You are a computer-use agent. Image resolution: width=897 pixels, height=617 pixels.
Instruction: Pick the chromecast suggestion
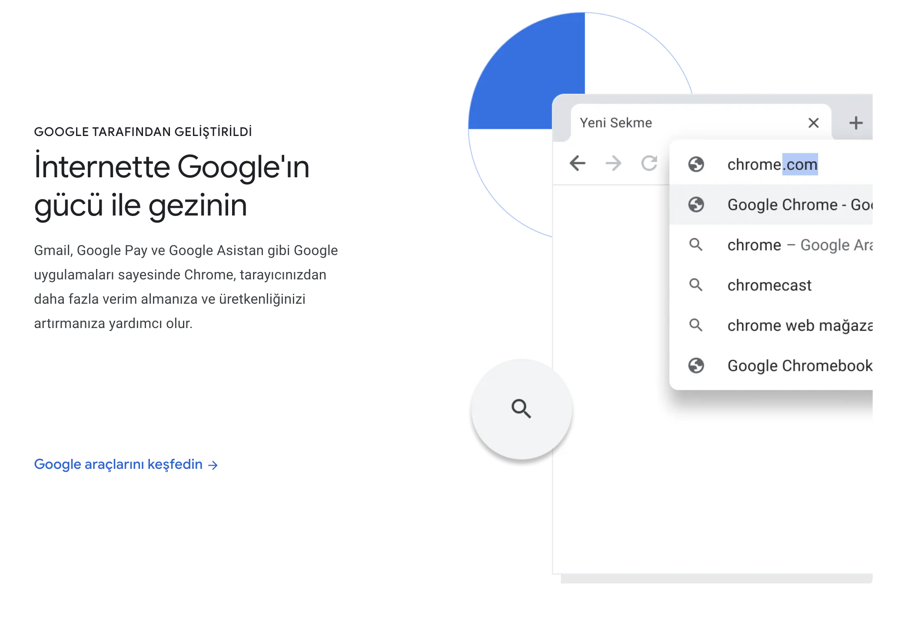tap(771, 285)
